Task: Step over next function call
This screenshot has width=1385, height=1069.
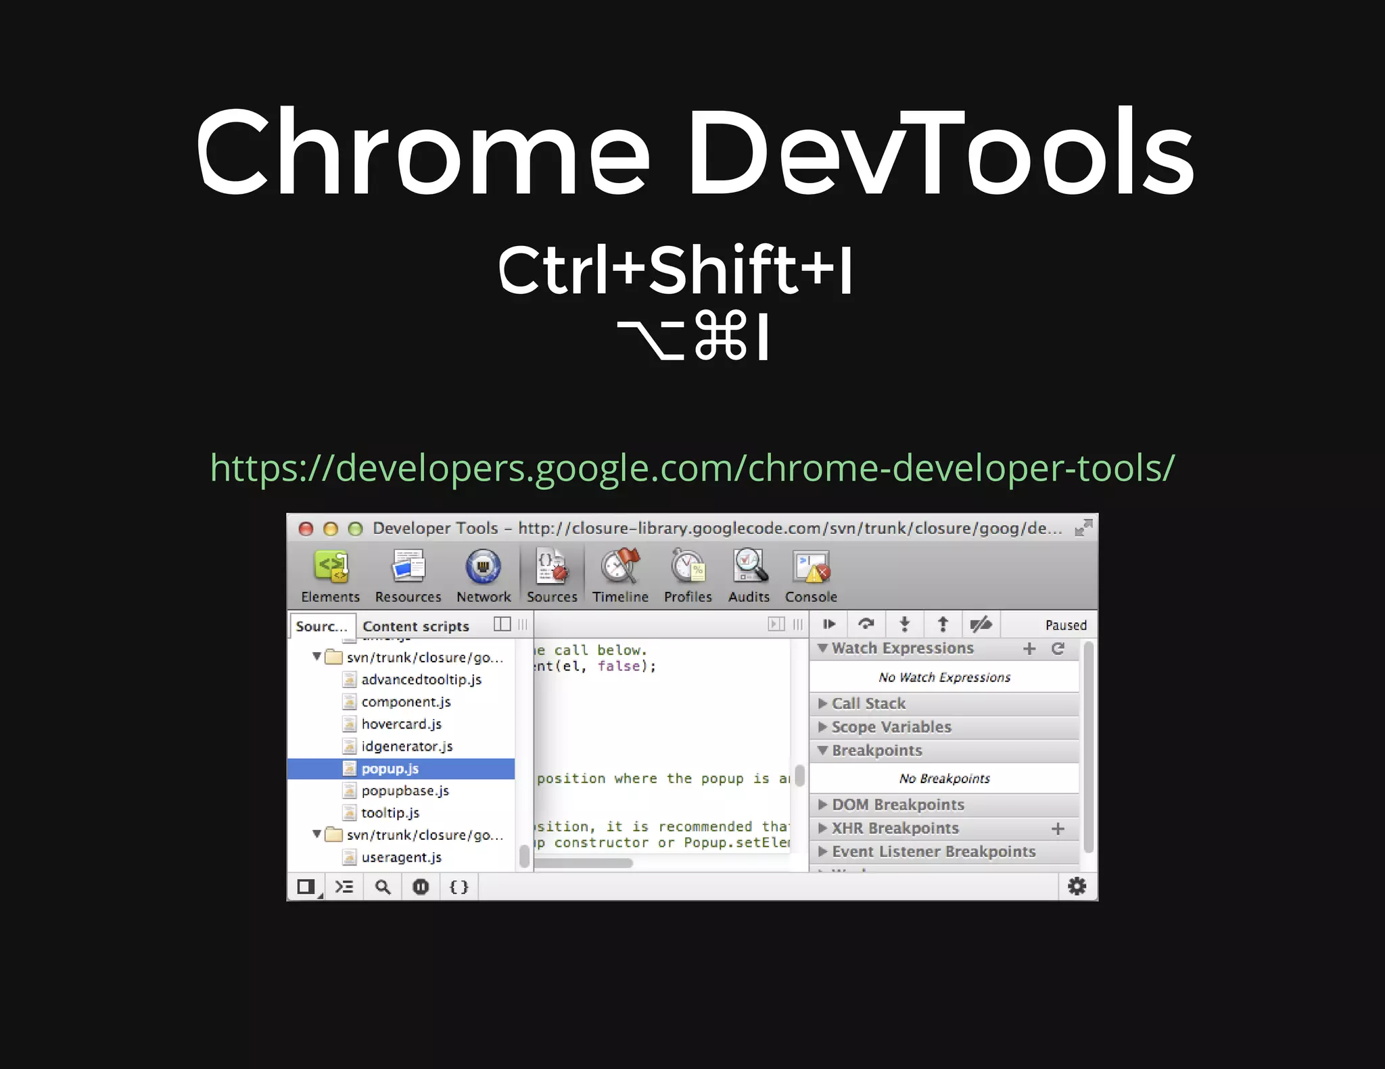Action: coord(866,624)
